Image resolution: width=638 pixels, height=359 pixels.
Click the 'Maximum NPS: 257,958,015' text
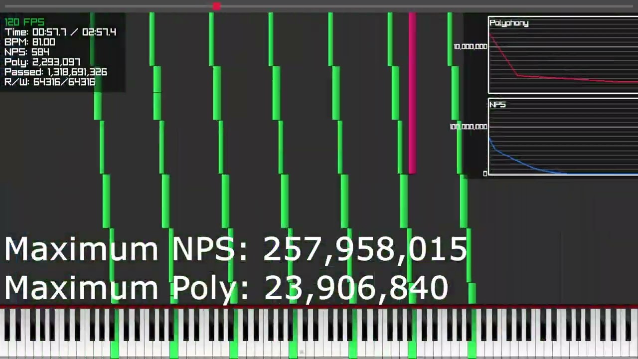coord(236,249)
